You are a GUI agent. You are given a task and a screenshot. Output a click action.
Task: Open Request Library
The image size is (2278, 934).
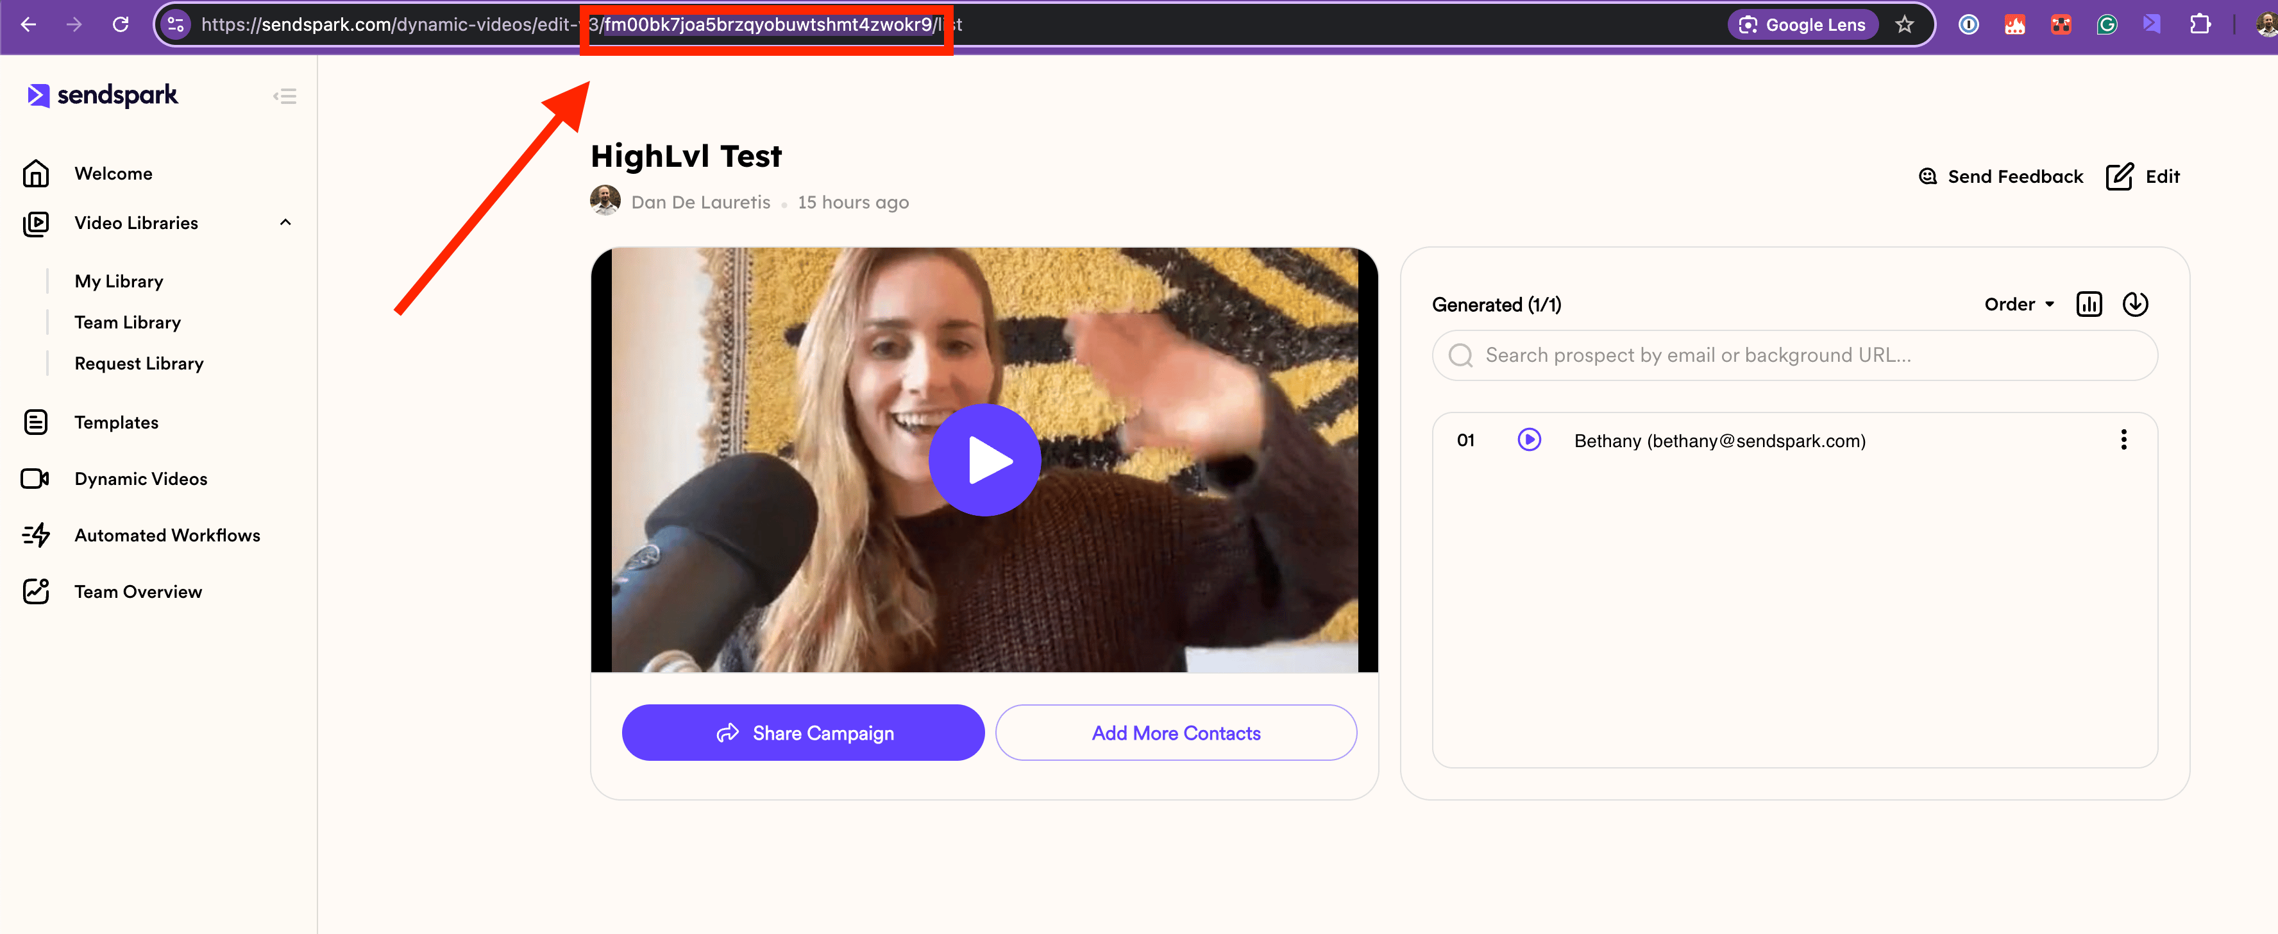(x=139, y=364)
